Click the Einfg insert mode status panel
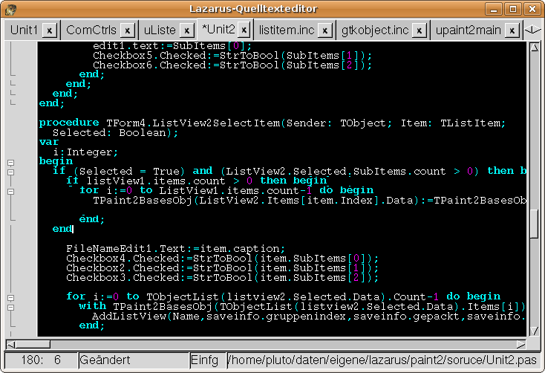This screenshot has width=545, height=373. pos(205,360)
